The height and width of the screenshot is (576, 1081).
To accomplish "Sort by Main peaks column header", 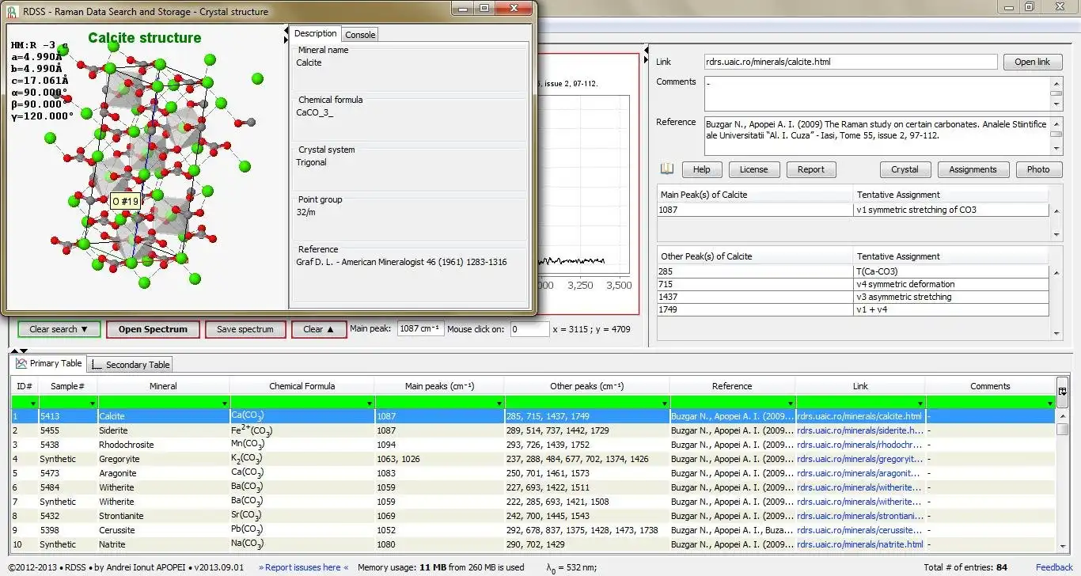I will (439, 386).
